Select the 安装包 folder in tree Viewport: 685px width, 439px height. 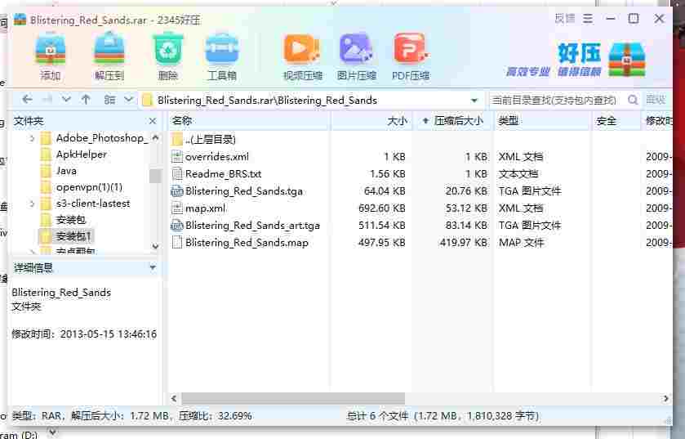pos(71,219)
